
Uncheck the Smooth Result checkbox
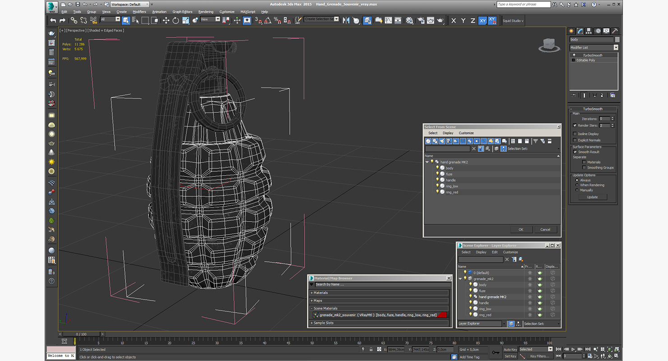575,152
